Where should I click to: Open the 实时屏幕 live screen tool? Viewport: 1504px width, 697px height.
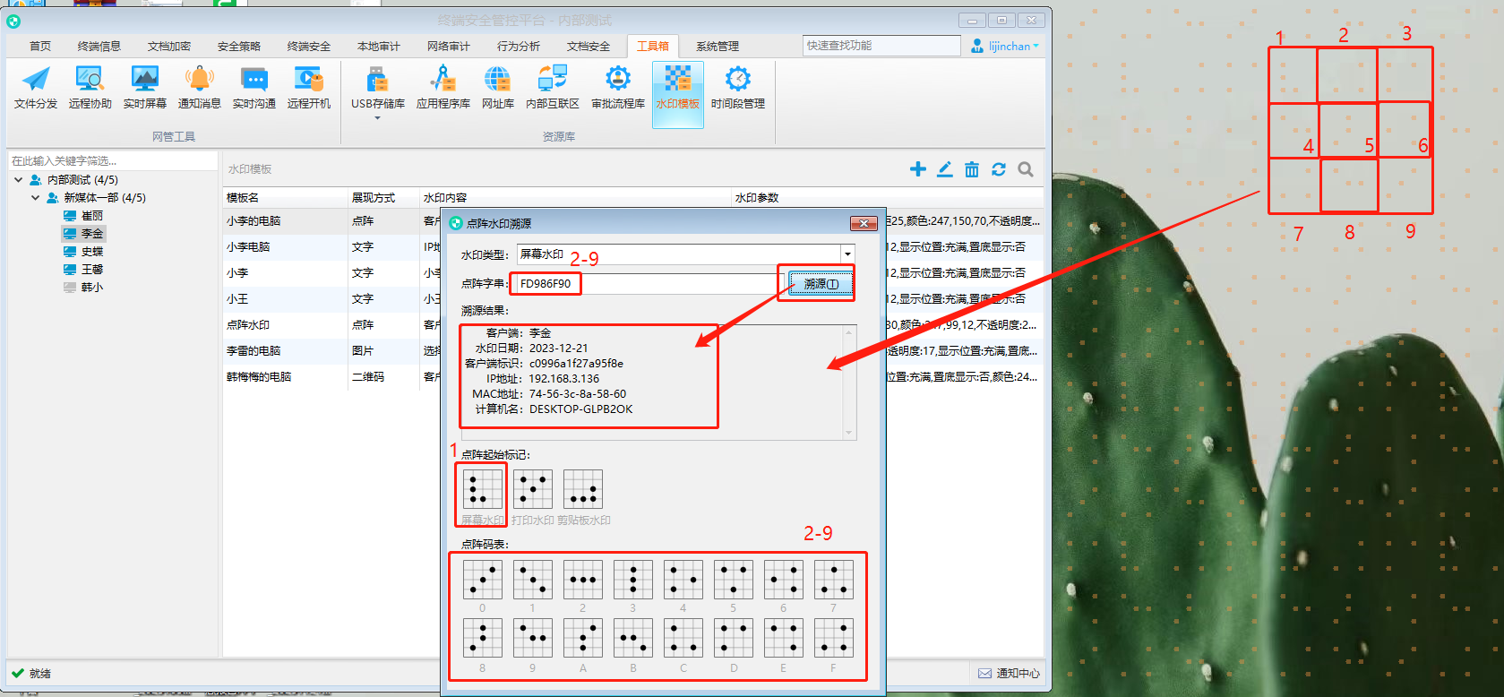click(145, 88)
